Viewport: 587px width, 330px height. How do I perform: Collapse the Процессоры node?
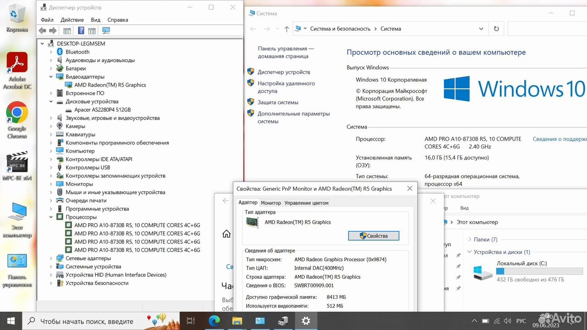(x=51, y=217)
